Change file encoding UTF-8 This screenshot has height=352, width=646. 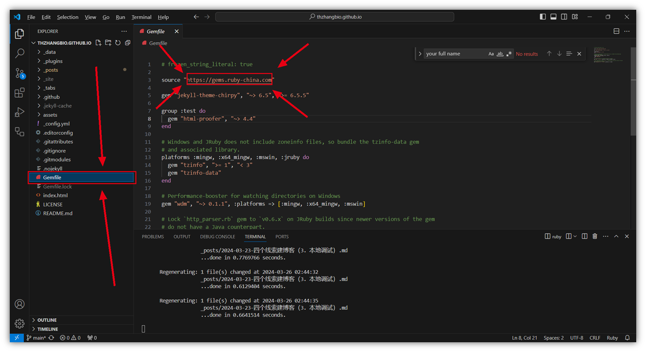[x=577, y=338]
